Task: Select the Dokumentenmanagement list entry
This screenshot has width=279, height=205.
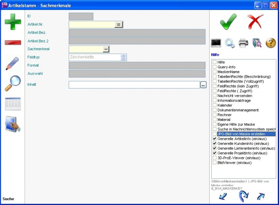Action: click(238, 110)
